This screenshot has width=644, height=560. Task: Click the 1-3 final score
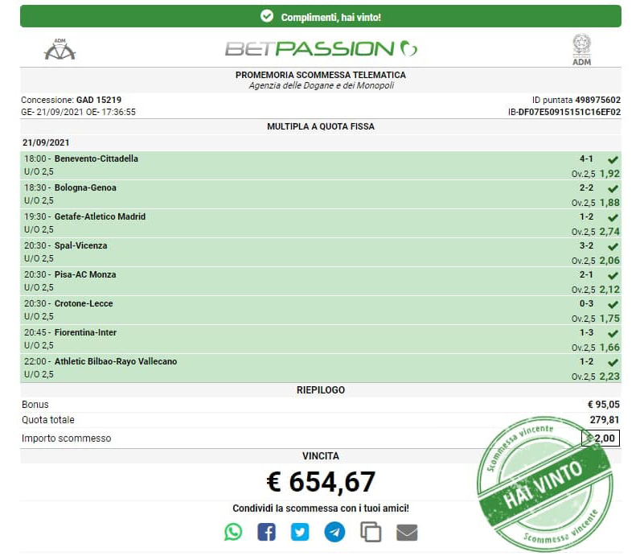[x=586, y=332]
